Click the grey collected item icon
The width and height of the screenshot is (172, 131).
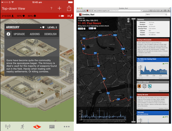click(x=145, y=86)
